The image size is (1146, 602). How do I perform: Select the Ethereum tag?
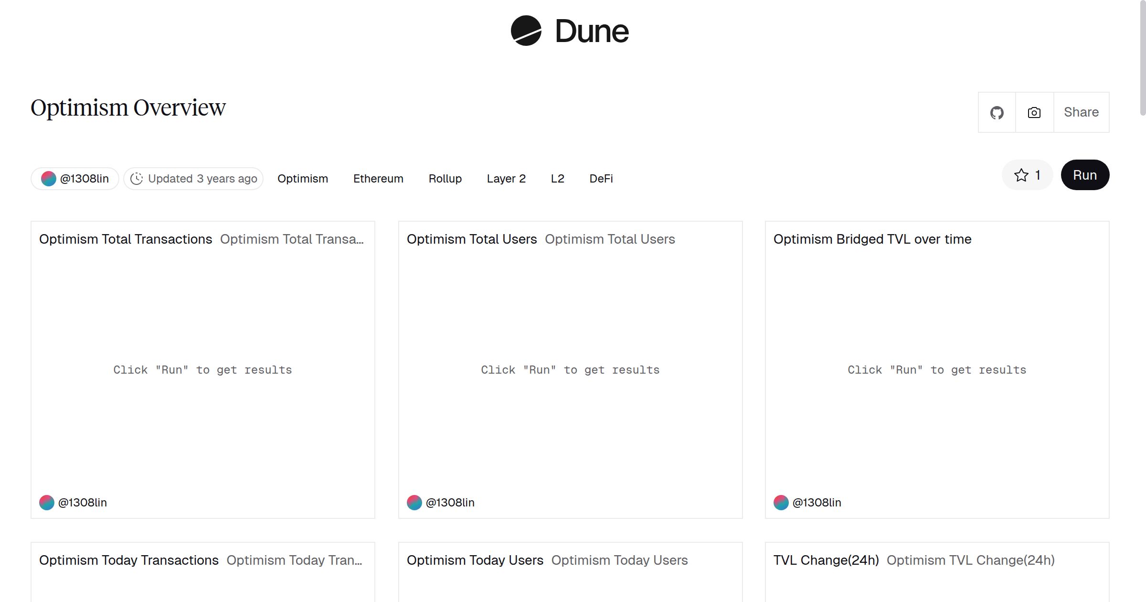tap(378, 179)
